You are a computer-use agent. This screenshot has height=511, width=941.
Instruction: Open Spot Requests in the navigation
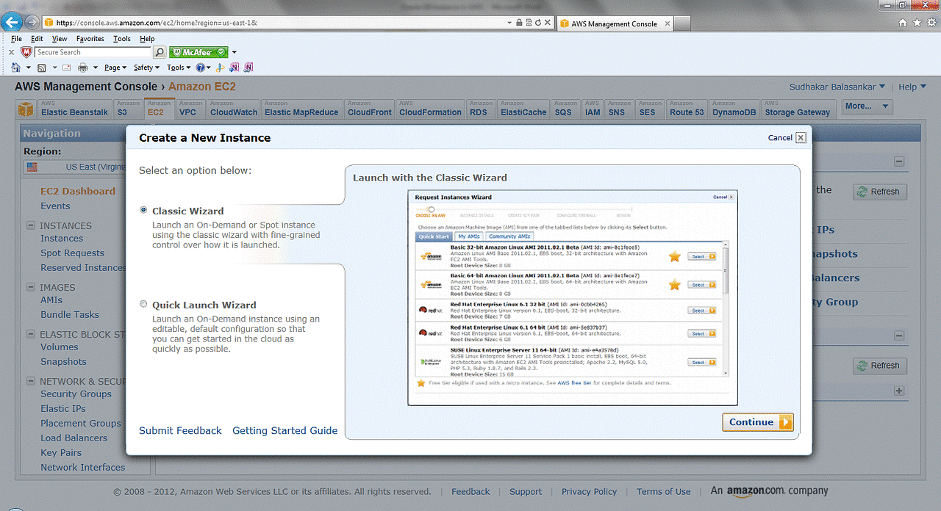(x=73, y=253)
